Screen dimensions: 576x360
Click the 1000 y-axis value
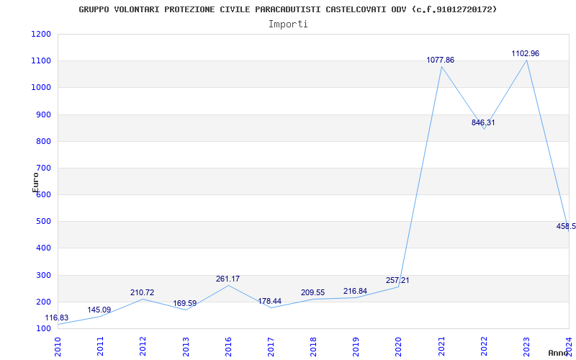point(42,88)
